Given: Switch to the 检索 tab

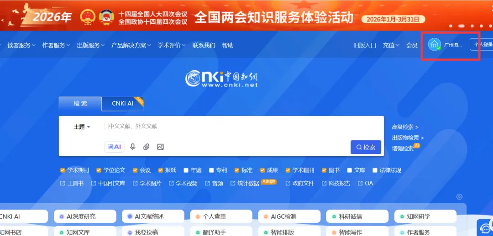Looking at the screenshot, I should point(80,103).
